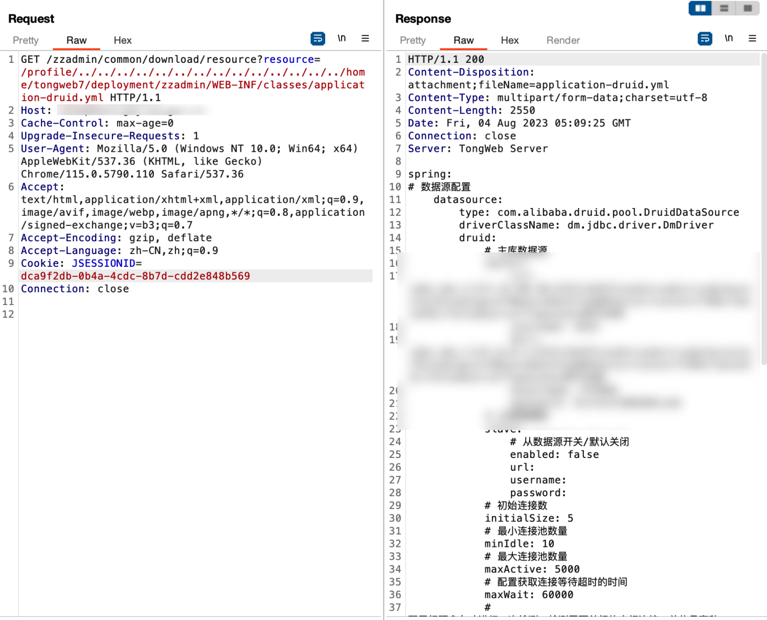Select the combined single-pane layout icon
767x620 pixels.
click(748, 8)
